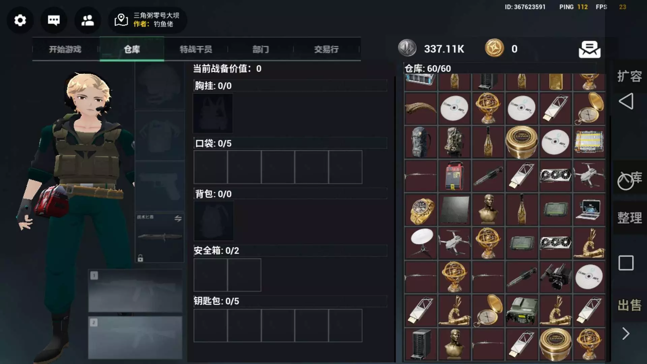Screen dimensions: 647x364
Task: Switch to the 交易行 tab
Action: coord(326,49)
